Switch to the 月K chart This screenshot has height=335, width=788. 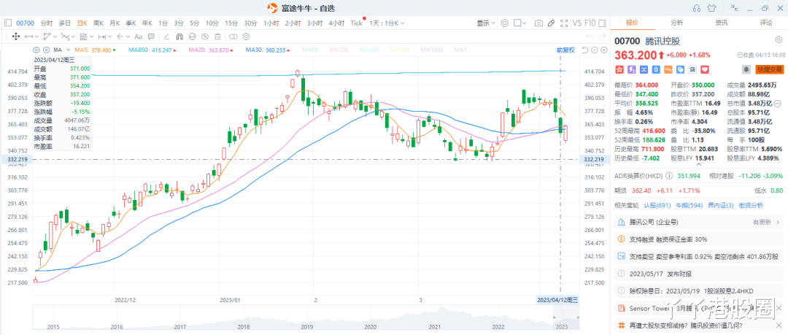click(115, 23)
